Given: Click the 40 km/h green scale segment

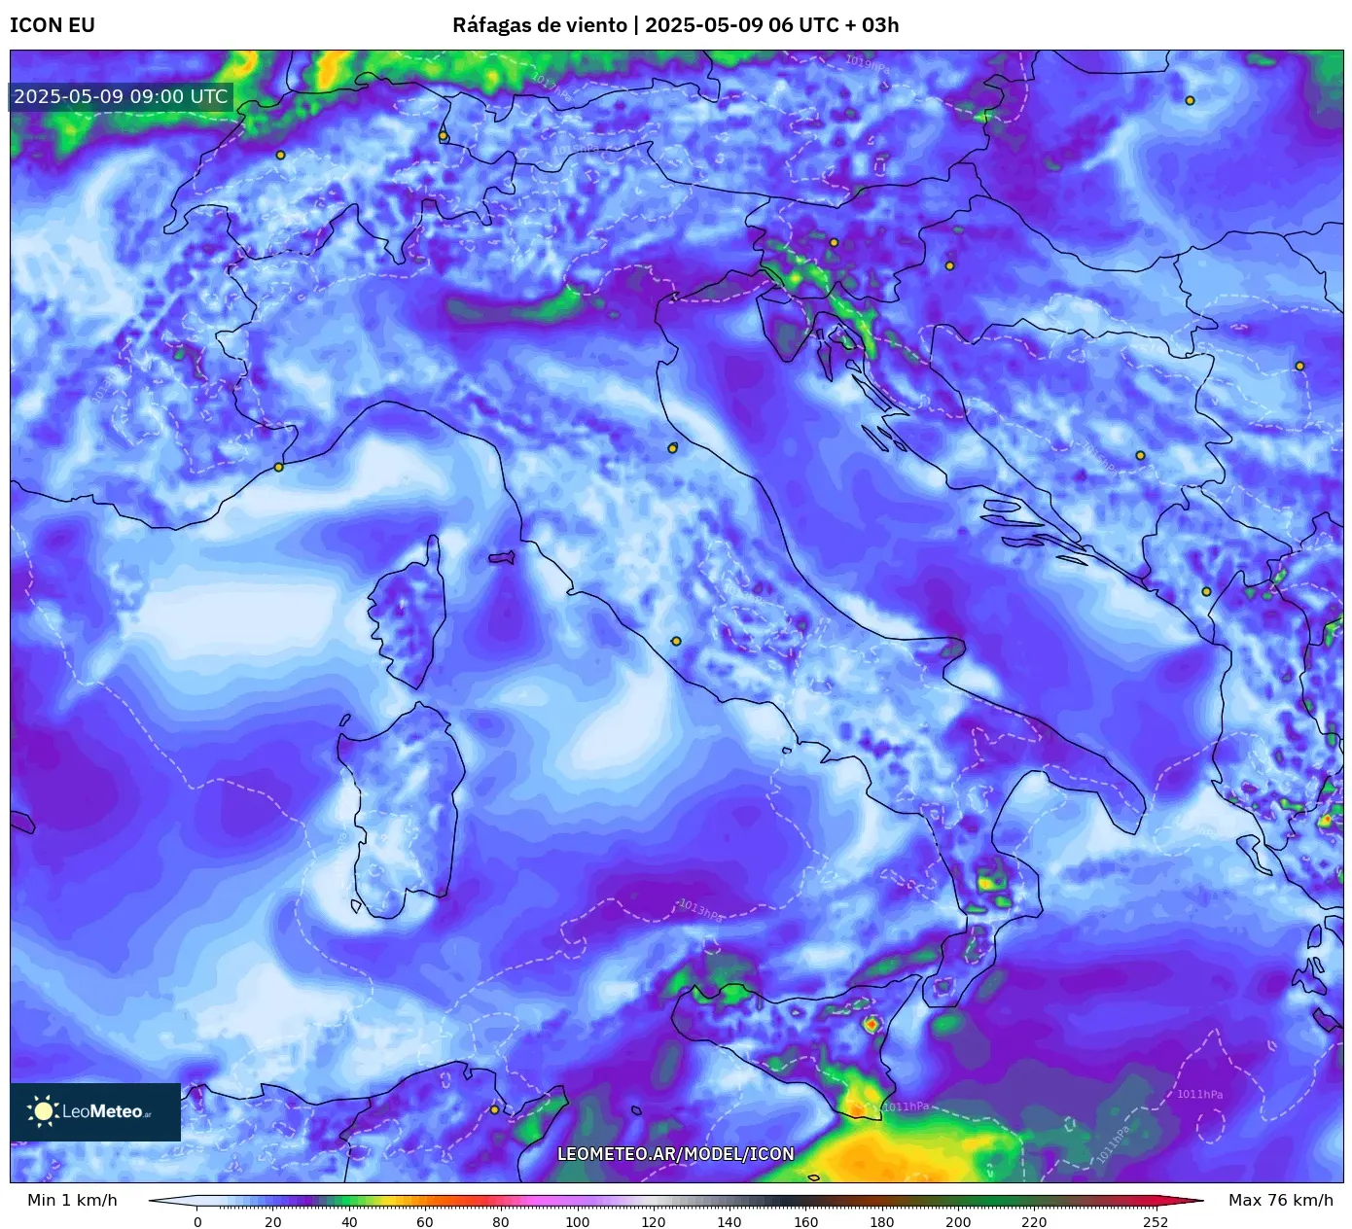Looking at the screenshot, I should pyautogui.click(x=349, y=1200).
